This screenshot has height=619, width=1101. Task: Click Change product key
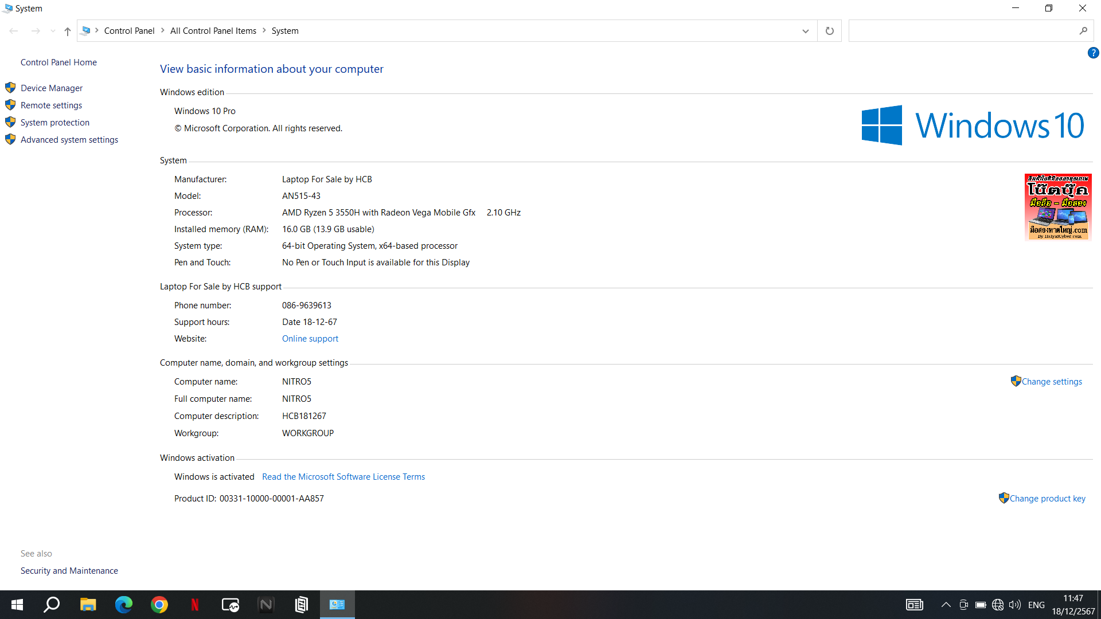pyautogui.click(x=1047, y=498)
